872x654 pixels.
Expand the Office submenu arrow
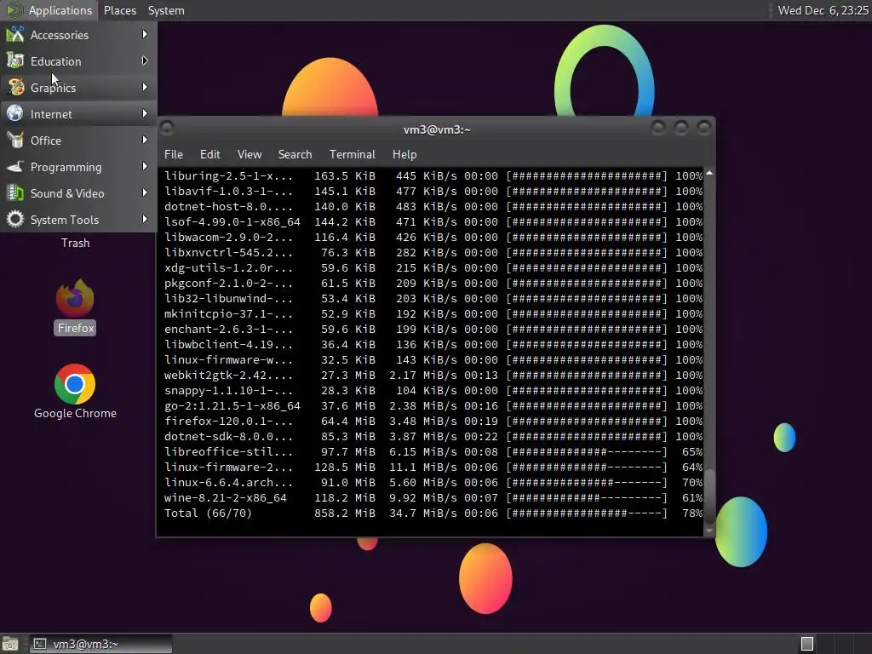point(145,141)
